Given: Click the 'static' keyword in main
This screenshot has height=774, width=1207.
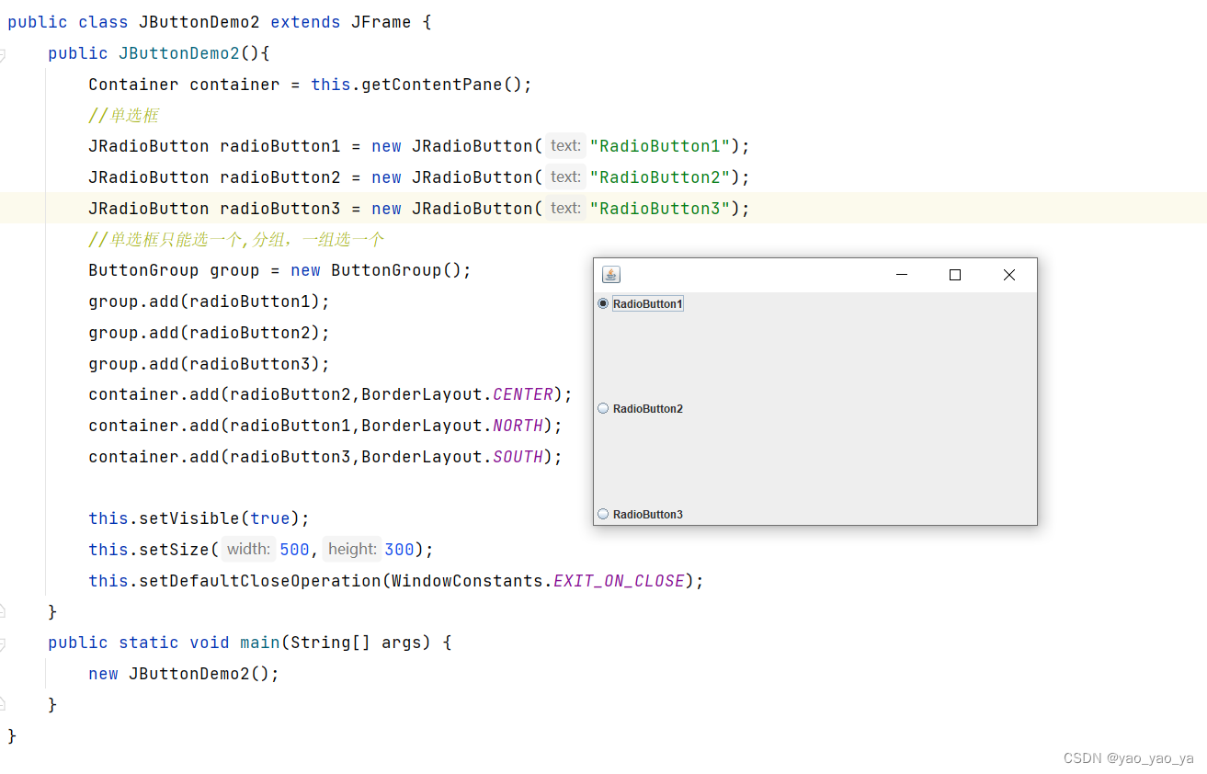Looking at the screenshot, I should tap(149, 643).
